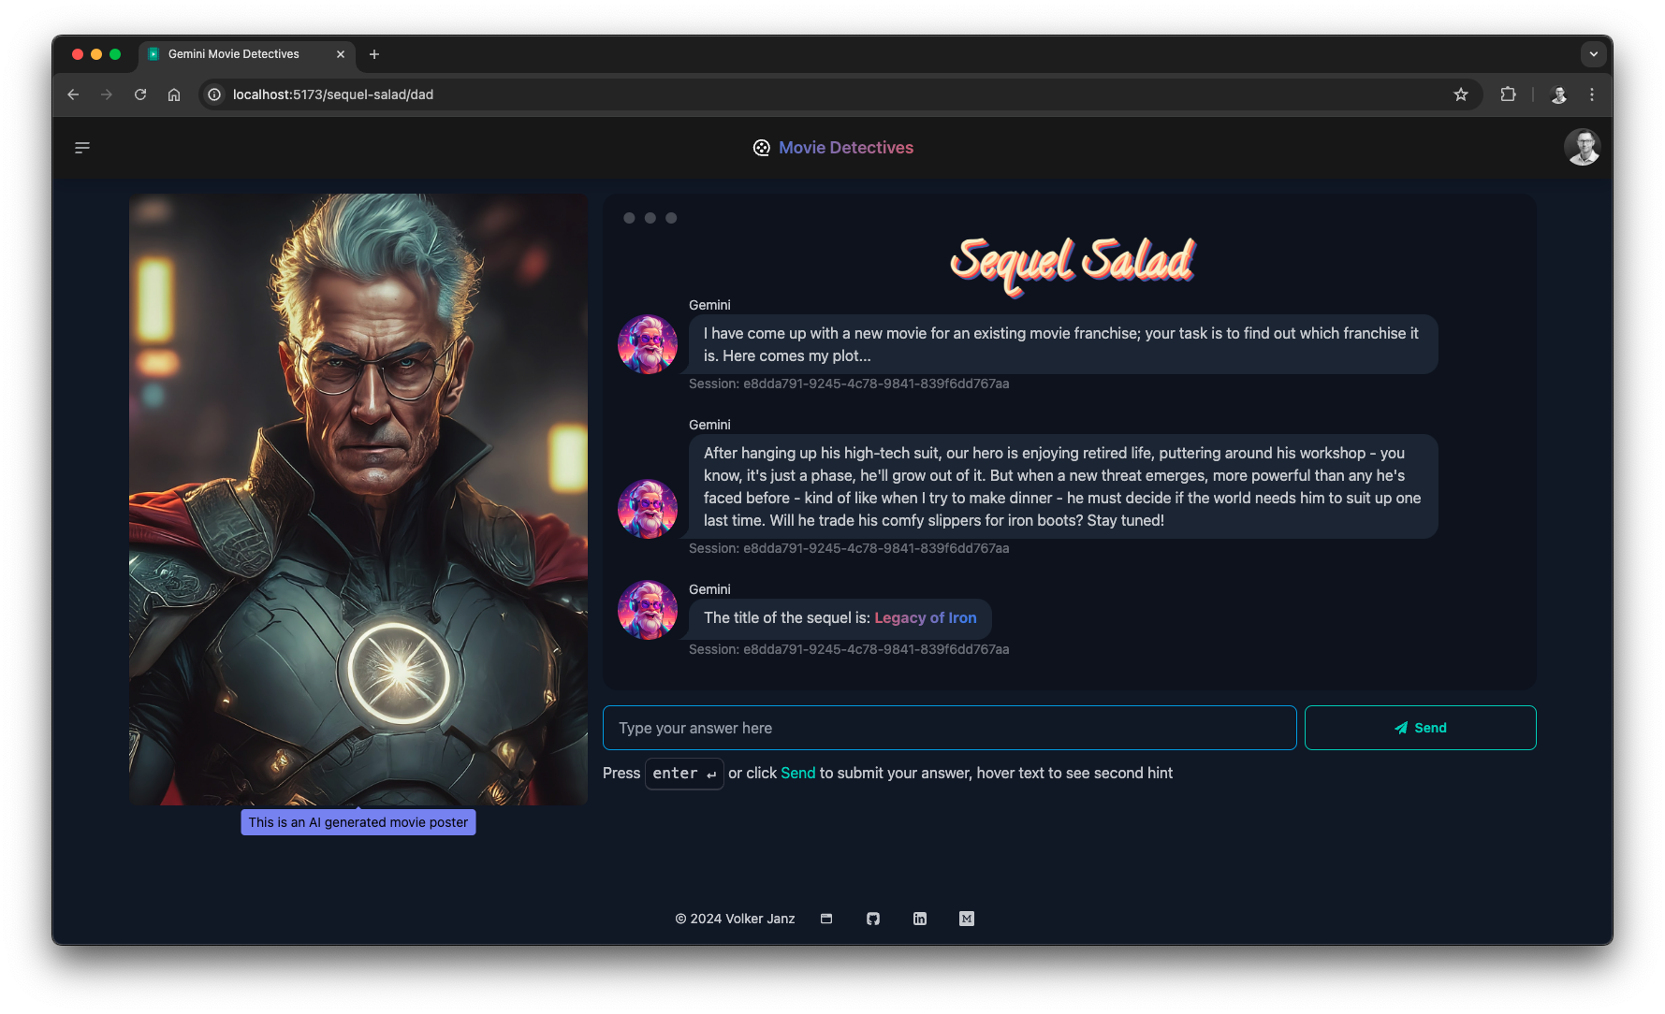Screen dimensions: 1665x1014
Task: Go to the browser home page
Action: pyautogui.click(x=174, y=94)
